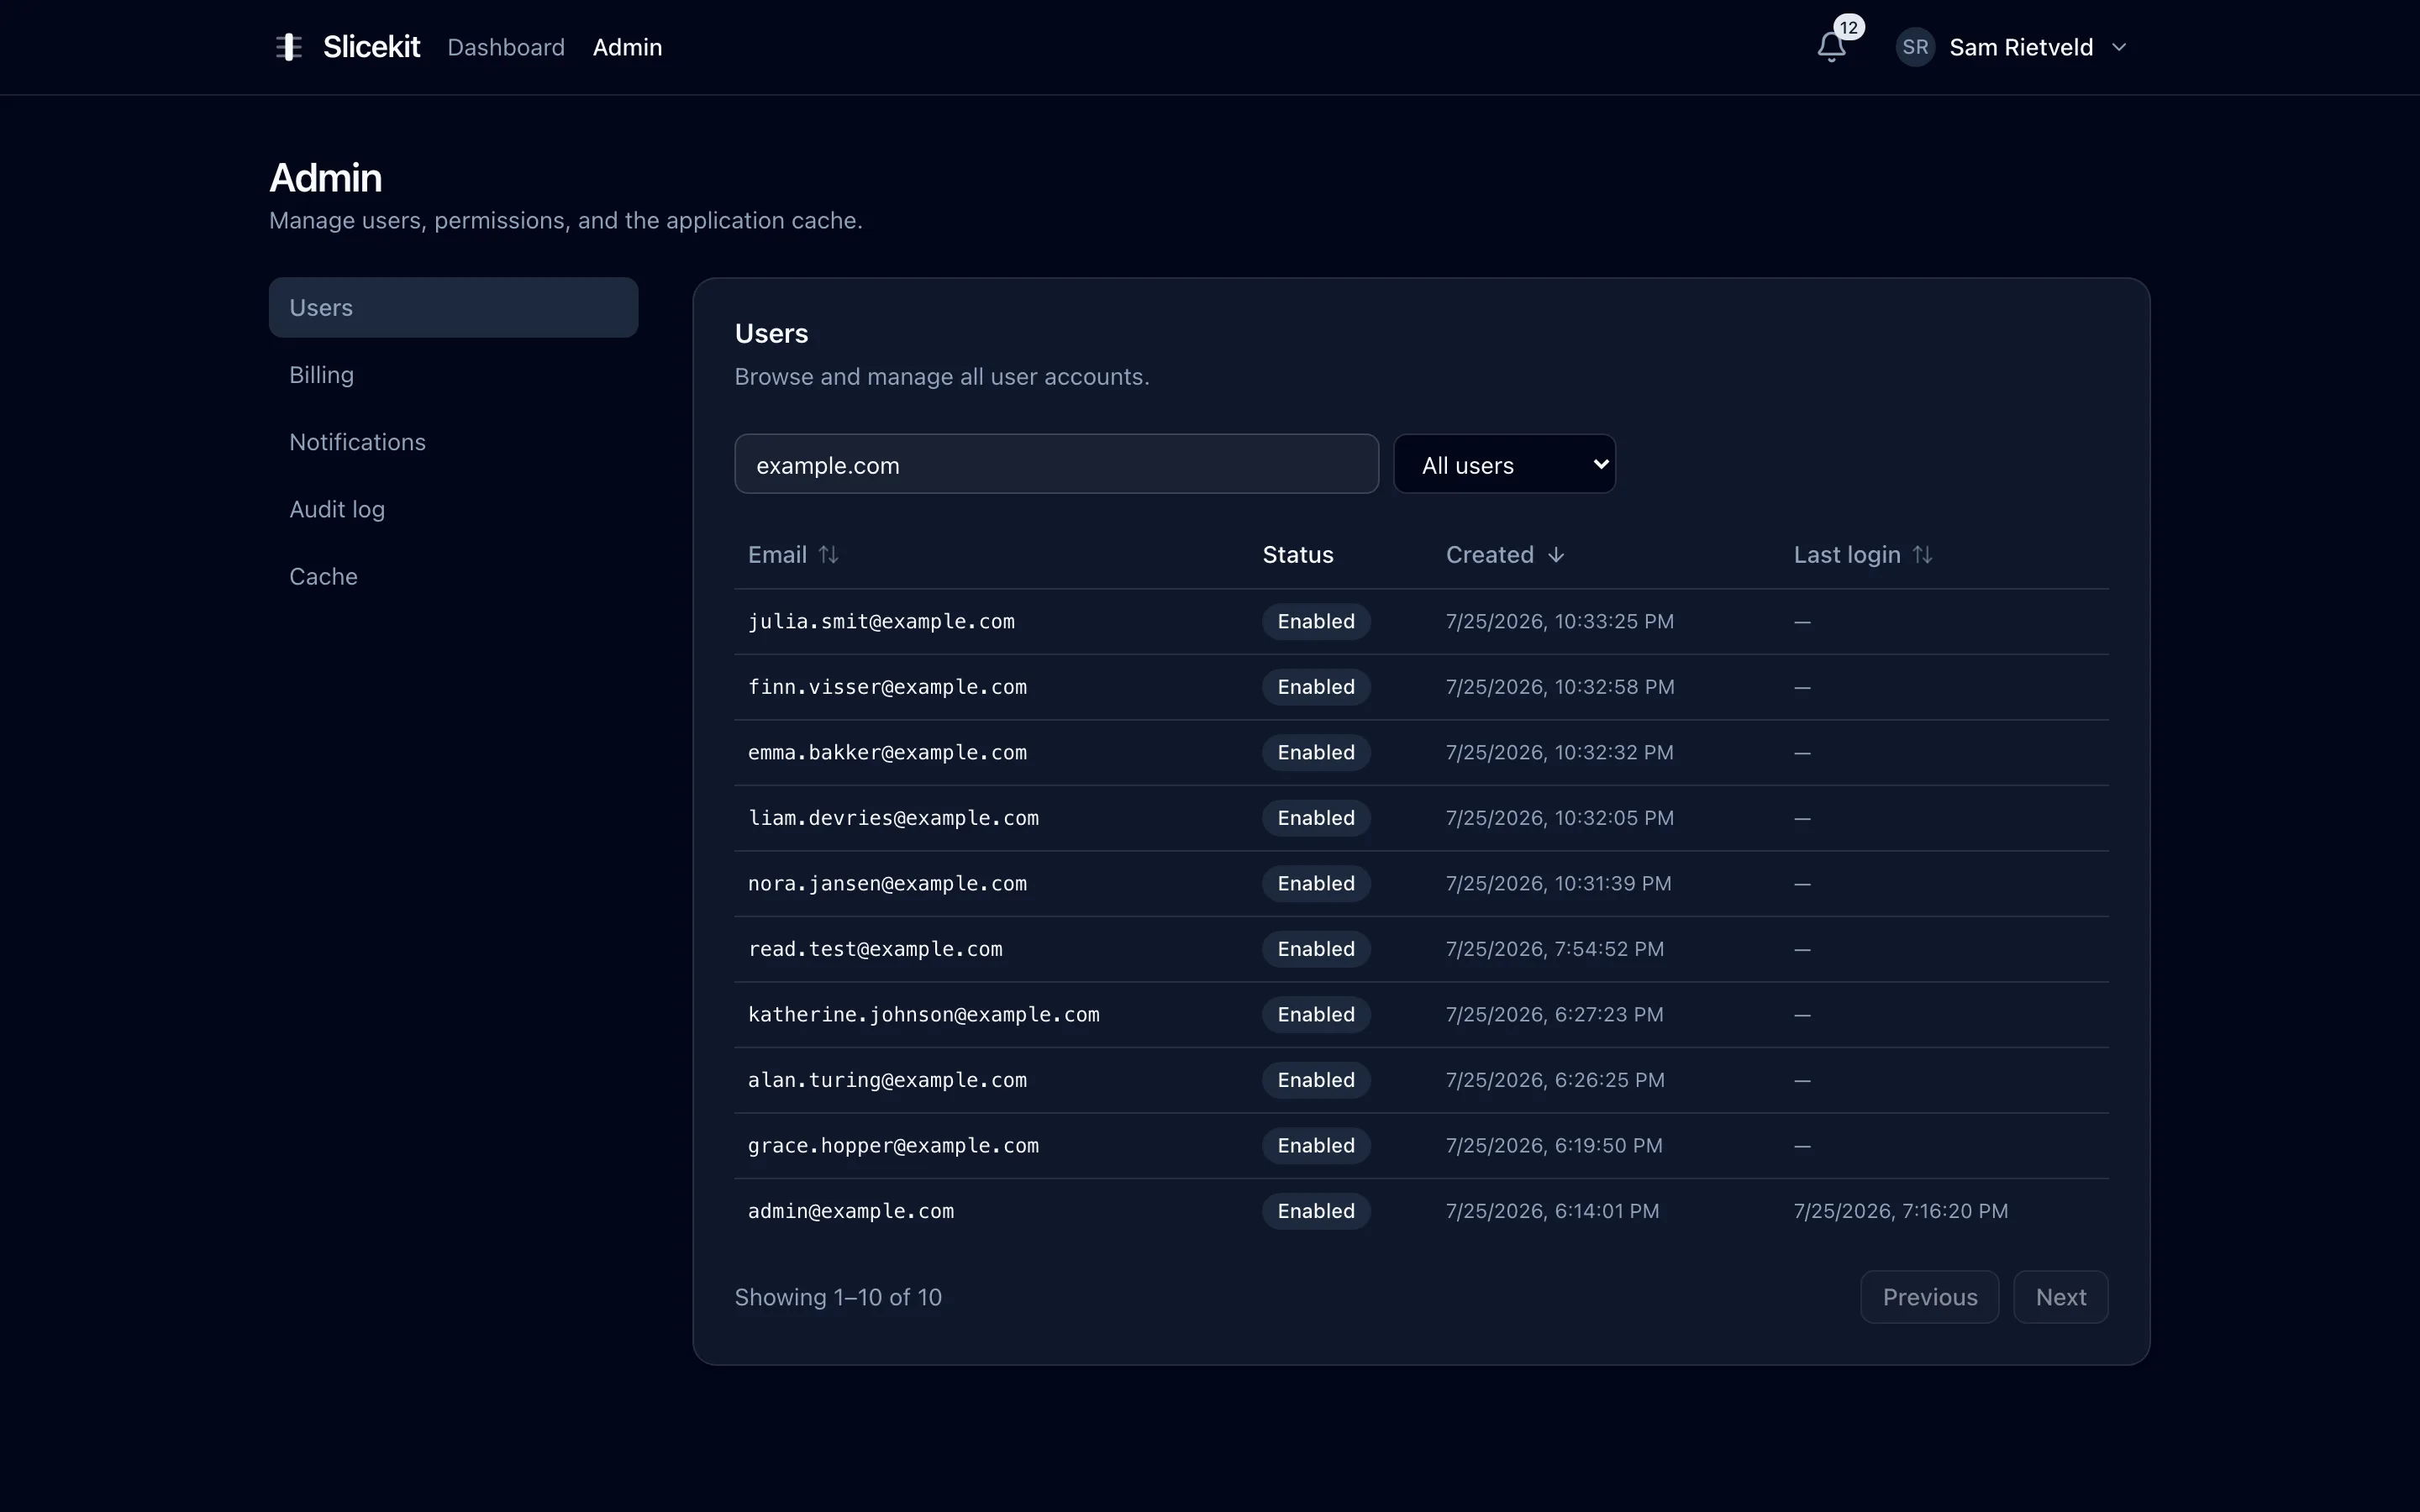2420x1512 pixels.
Task: Click the Last login column header text
Action: [x=1846, y=555]
